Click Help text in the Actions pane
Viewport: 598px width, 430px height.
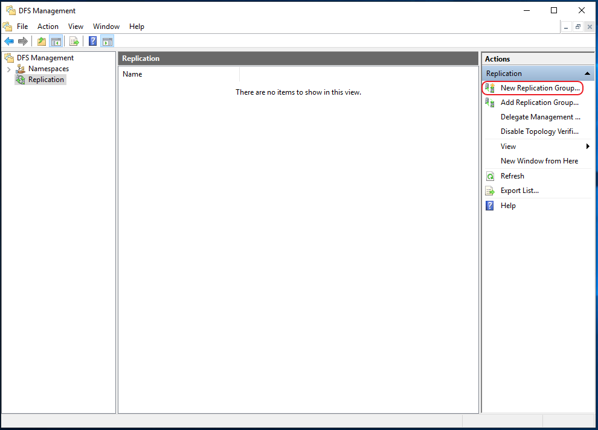(508, 206)
